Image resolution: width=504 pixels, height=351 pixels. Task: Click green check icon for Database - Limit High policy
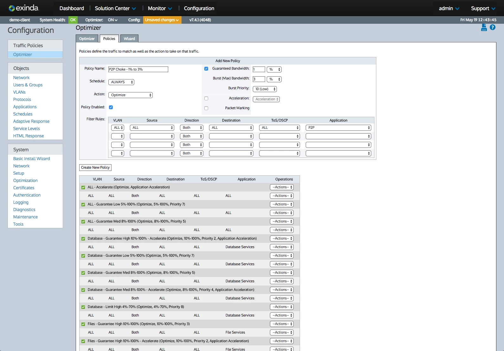[83, 307]
